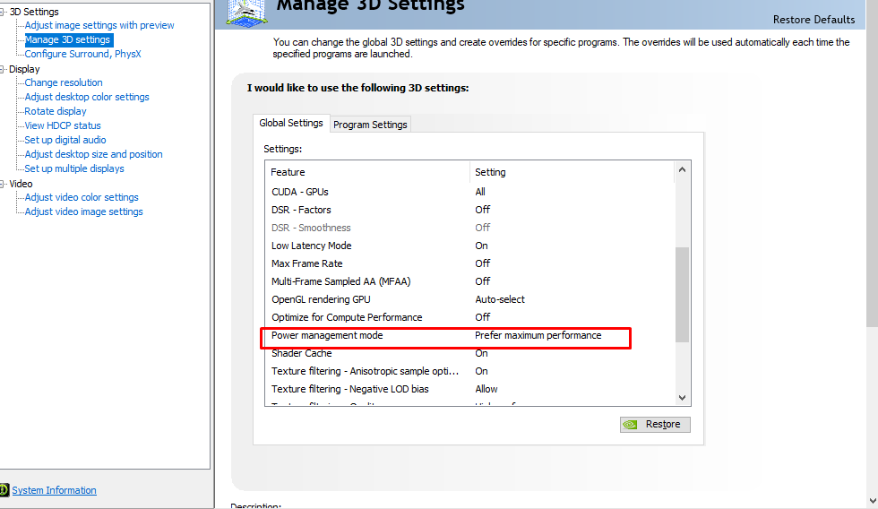Collapse the Display tree node
The image size is (878, 509).
tap(2, 69)
